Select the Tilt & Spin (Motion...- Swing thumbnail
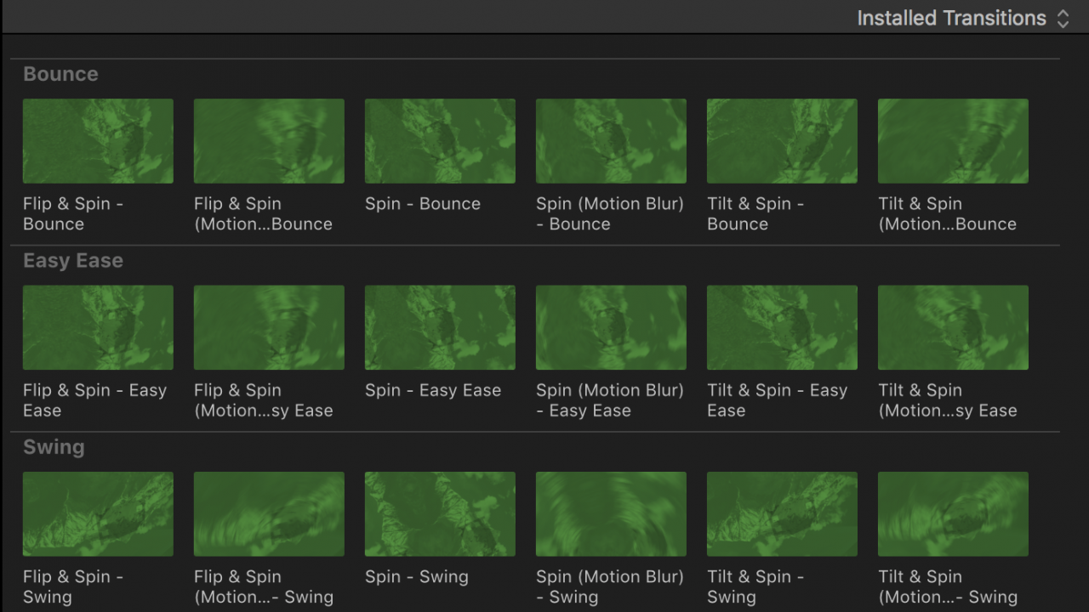Screen dimensions: 1089x612 [953, 514]
